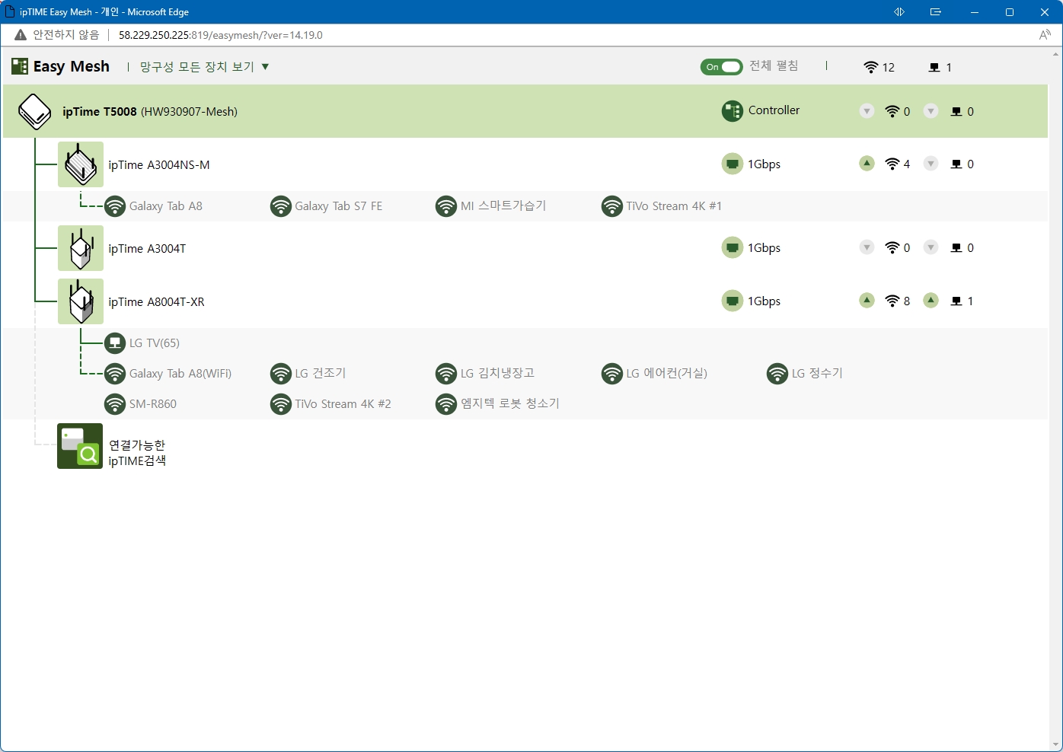Click the total wired clients icon in header

(x=934, y=68)
